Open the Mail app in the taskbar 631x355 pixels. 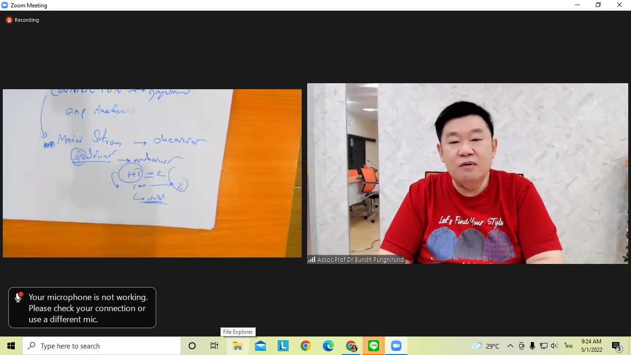261,346
